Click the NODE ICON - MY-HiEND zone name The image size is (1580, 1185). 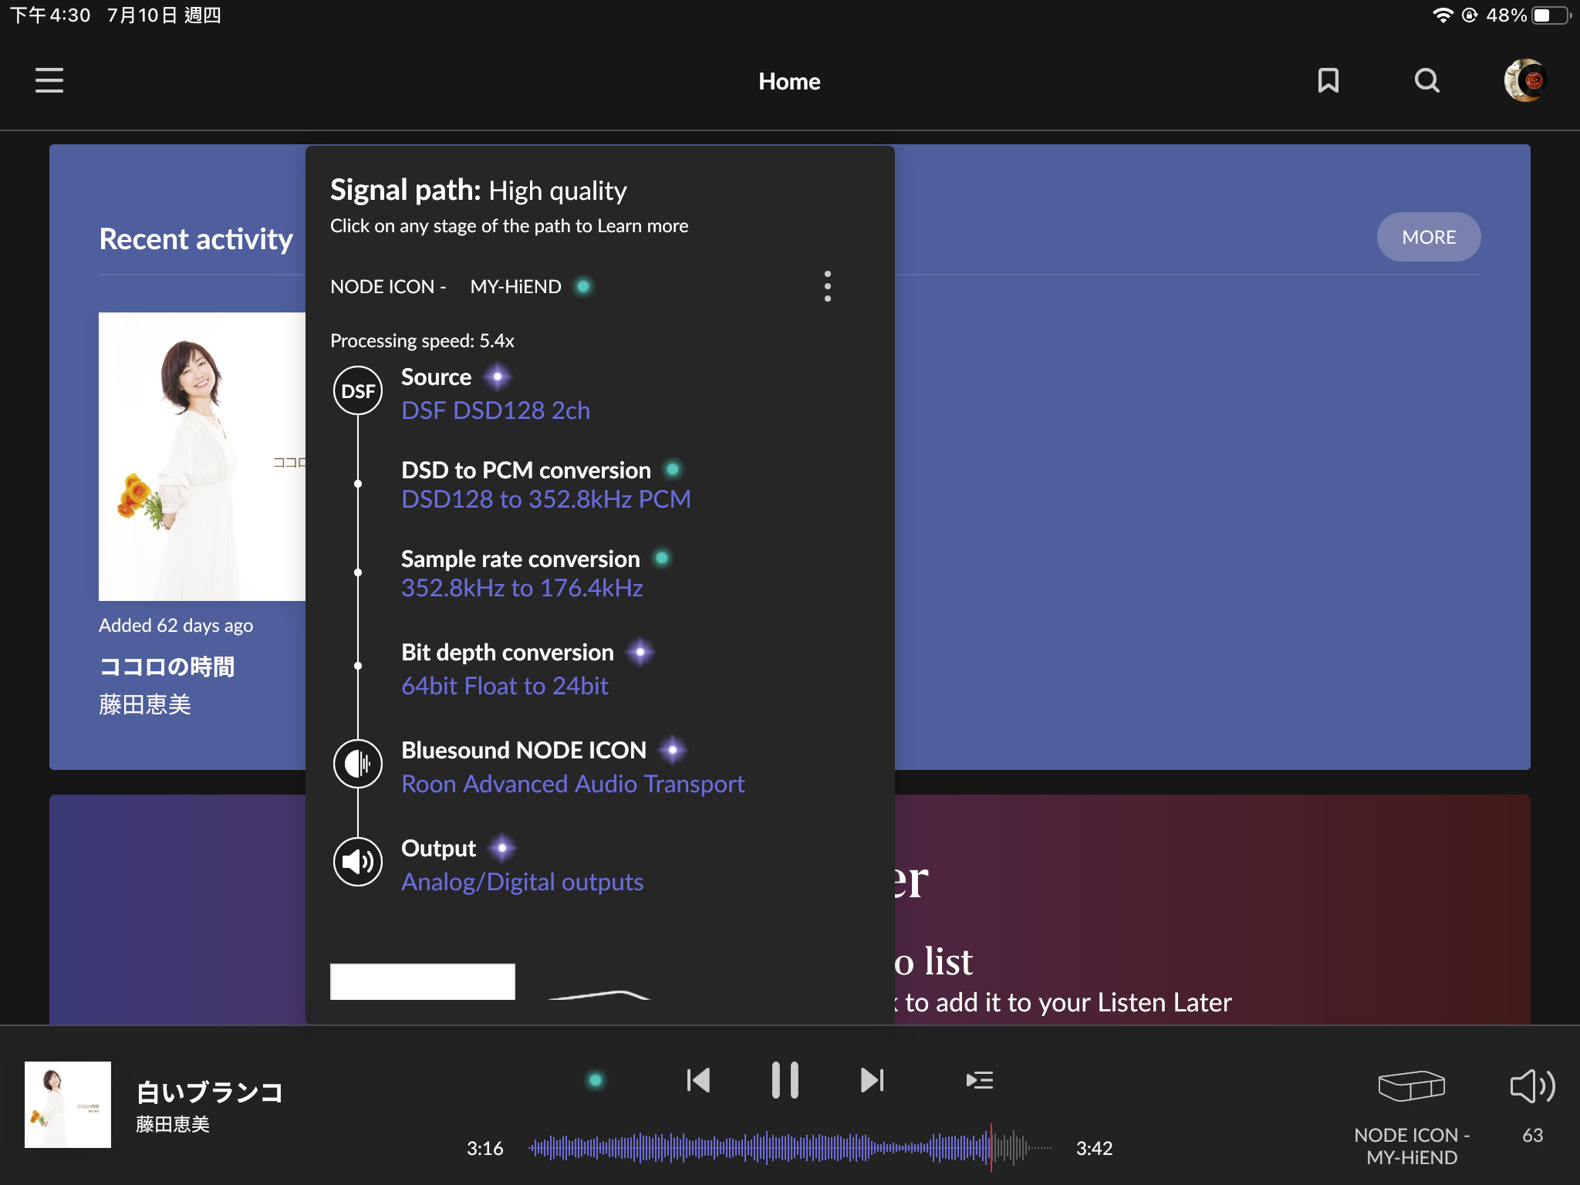click(x=445, y=286)
